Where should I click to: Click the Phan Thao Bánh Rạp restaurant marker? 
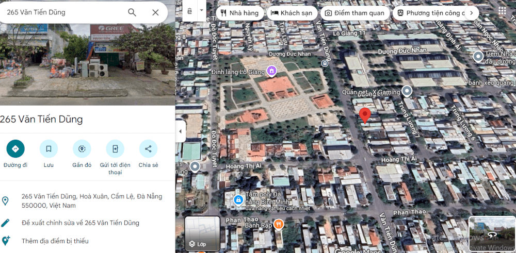pyautogui.click(x=279, y=224)
